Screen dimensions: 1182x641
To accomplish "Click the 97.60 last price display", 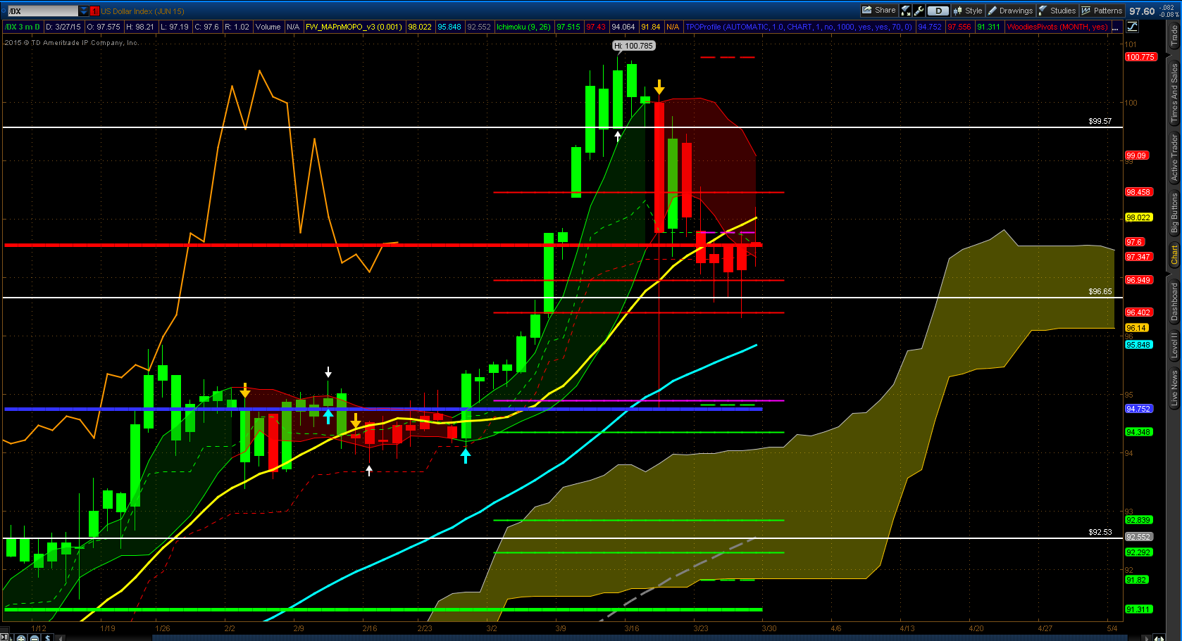I will [1142, 11].
